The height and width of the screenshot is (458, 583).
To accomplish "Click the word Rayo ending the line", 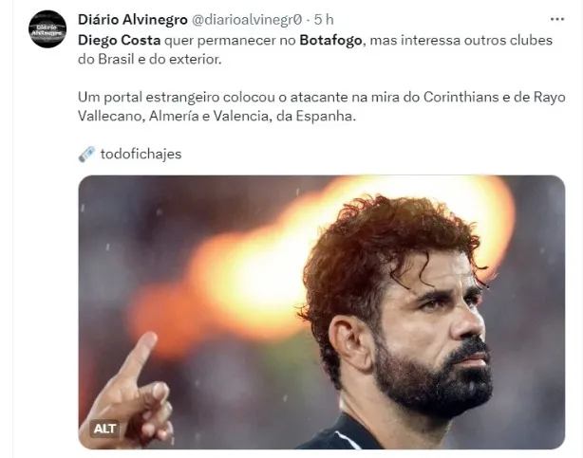I will [x=550, y=98].
